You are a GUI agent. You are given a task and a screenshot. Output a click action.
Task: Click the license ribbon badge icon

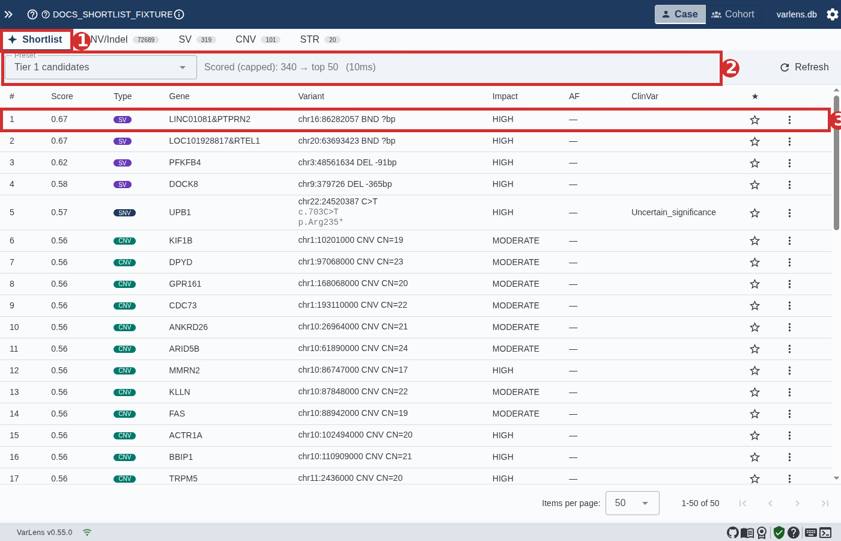[762, 533]
